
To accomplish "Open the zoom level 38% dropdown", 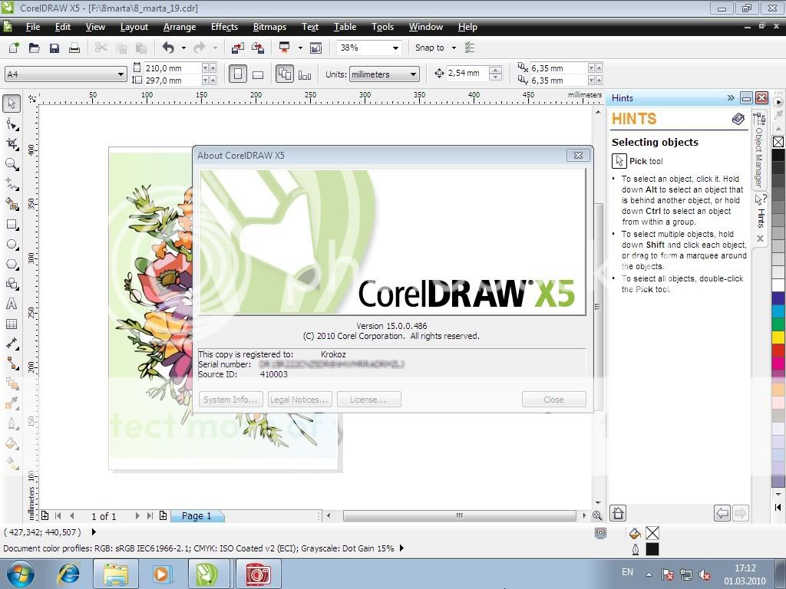I will click(395, 48).
